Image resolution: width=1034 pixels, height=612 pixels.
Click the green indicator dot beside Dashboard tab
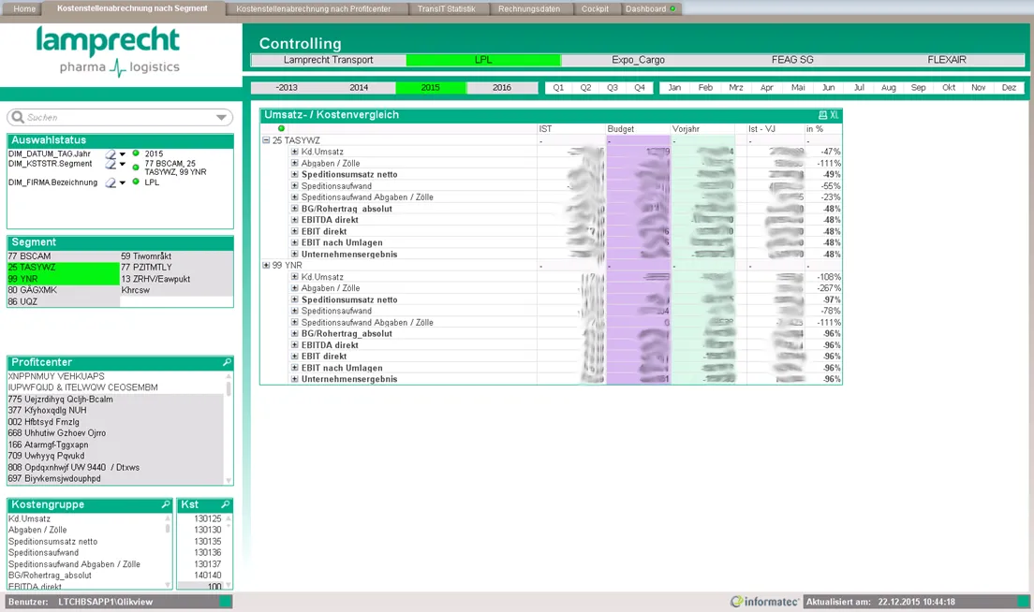tap(672, 8)
